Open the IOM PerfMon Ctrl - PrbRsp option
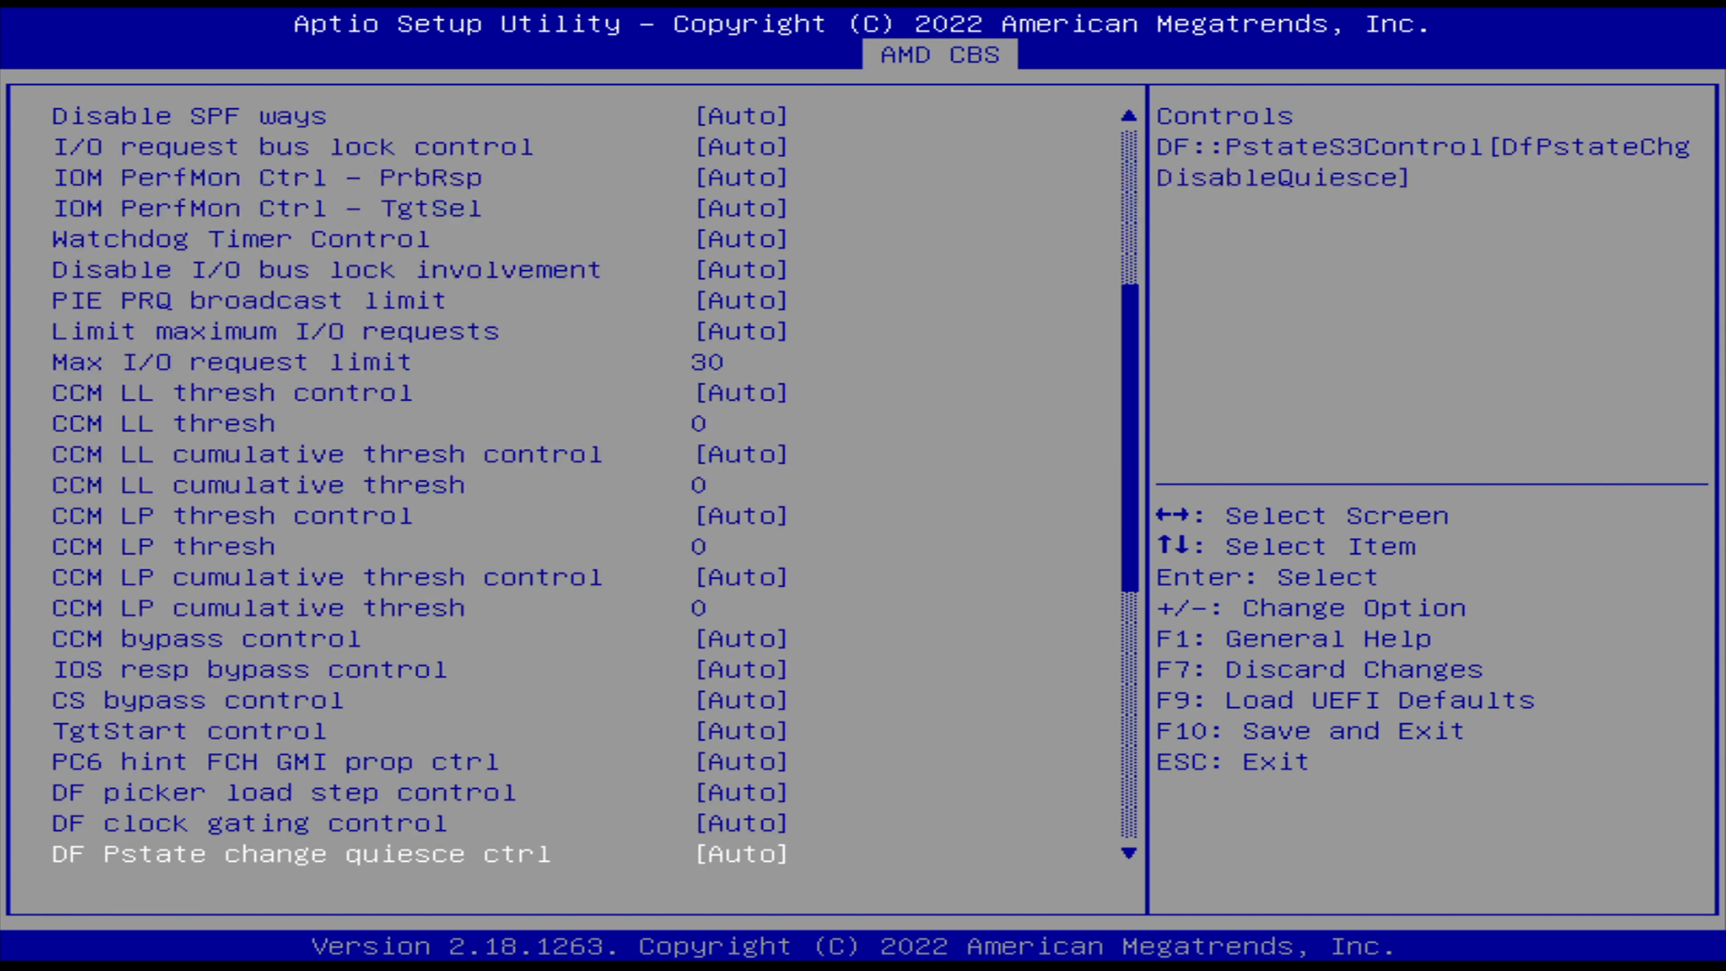Image resolution: width=1726 pixels, height=971 pixels. (742, 178)
